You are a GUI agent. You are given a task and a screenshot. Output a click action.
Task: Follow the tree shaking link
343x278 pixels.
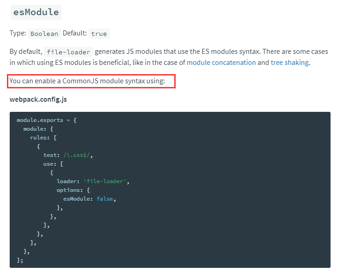(290, 63)
